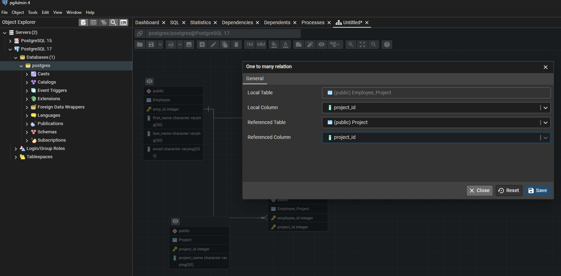The width and height of the screenshot is (561, 276).
Task: Click the Reset button in dialog
Action: [x=509, y=191]
